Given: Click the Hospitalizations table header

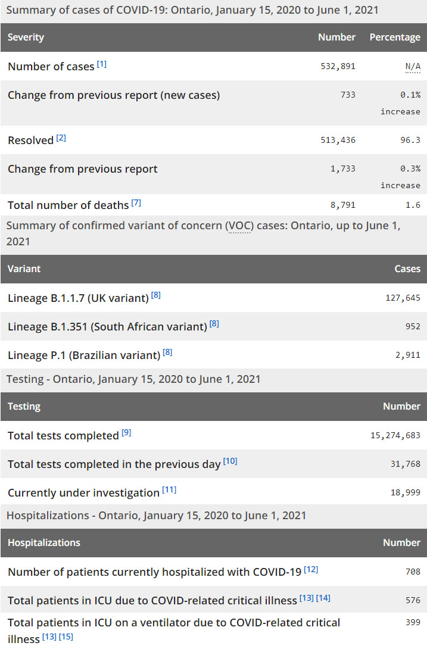Looking at the screenshot, I should [44, 542].
